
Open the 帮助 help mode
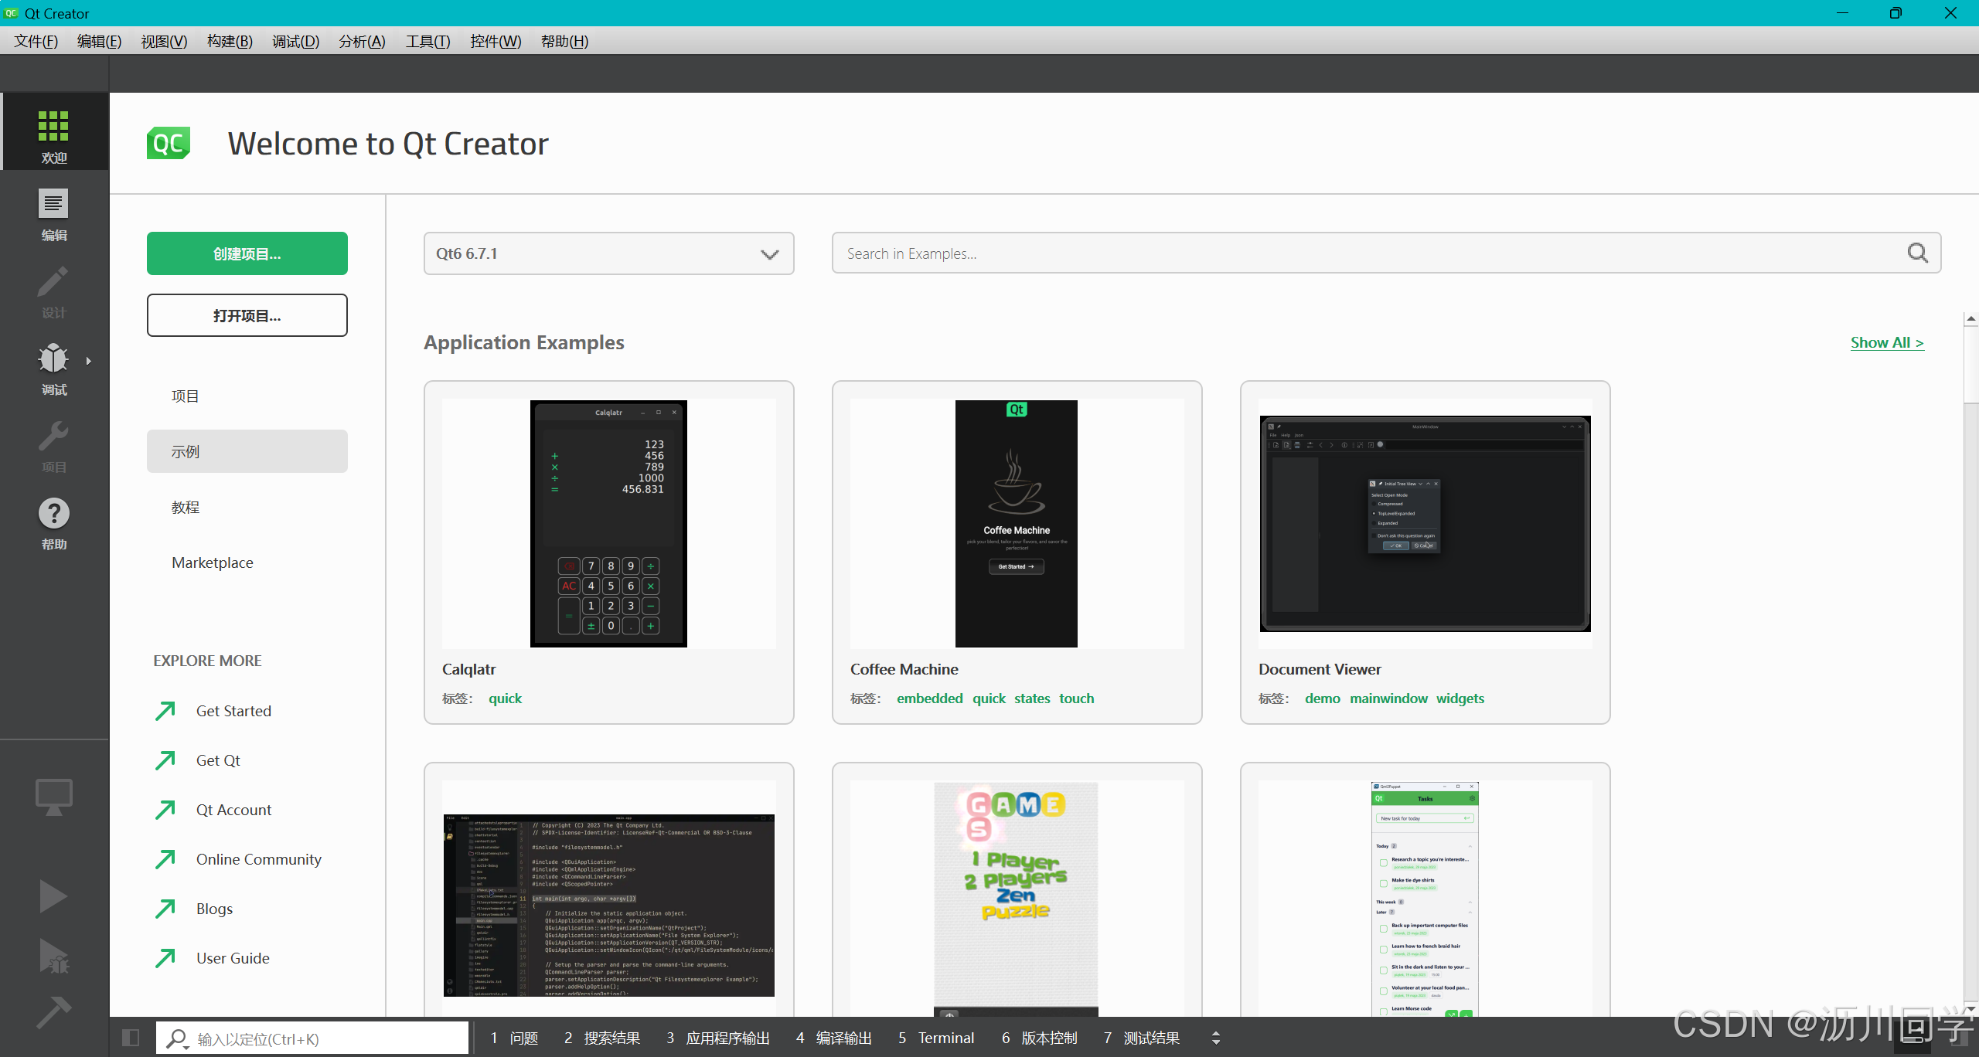[54, 523]
